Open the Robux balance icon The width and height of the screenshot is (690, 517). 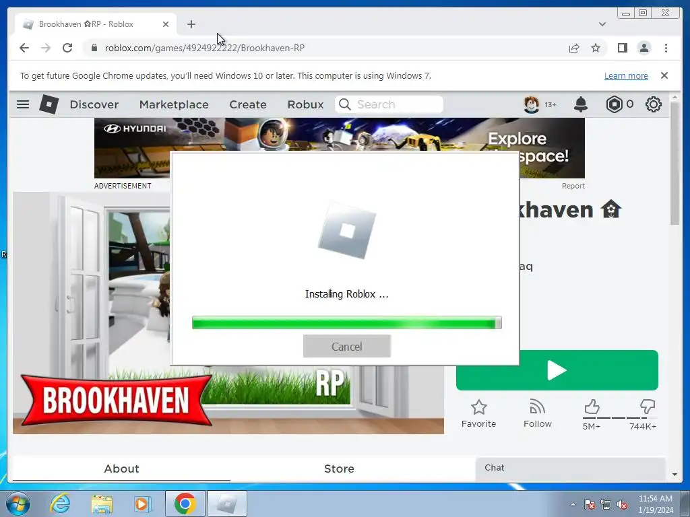click(x=614, y=104)
